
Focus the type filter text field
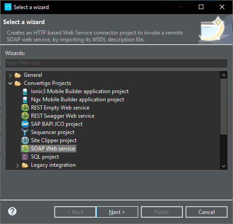pyautogui.click(x=116, y=63)
